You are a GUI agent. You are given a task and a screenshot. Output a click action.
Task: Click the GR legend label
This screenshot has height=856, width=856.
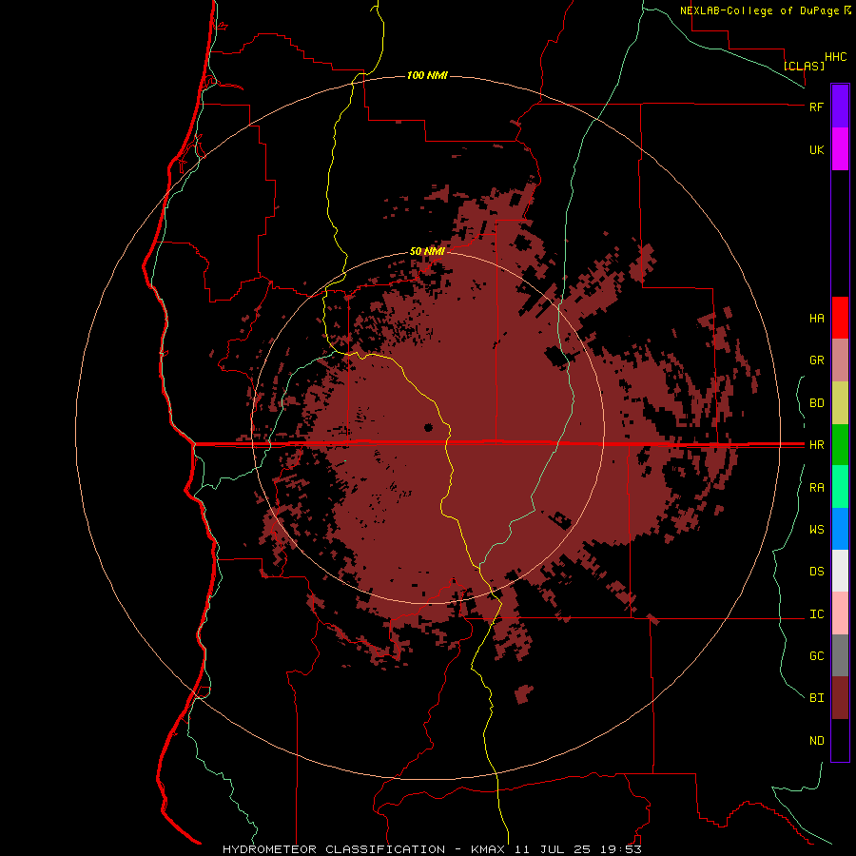(x=816, y=360)
